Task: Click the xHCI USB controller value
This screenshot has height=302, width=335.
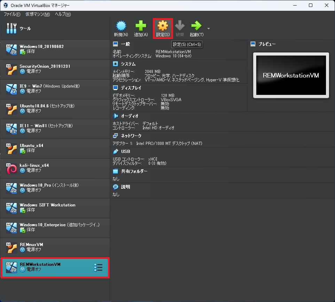Action: pos(153,159)
